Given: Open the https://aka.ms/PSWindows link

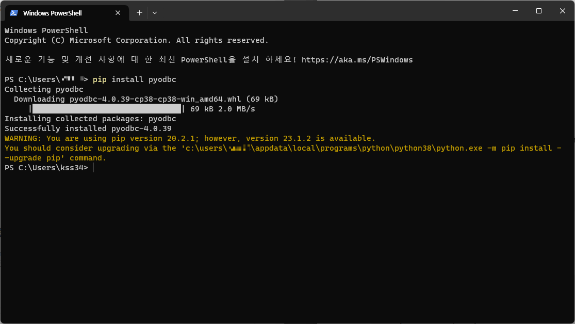Looking at the screenshot, I should (x=357, y=60).
